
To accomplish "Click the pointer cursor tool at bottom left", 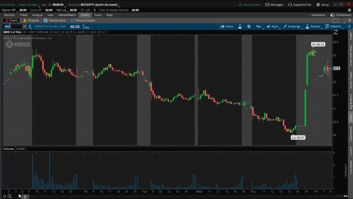I will 20,196.
